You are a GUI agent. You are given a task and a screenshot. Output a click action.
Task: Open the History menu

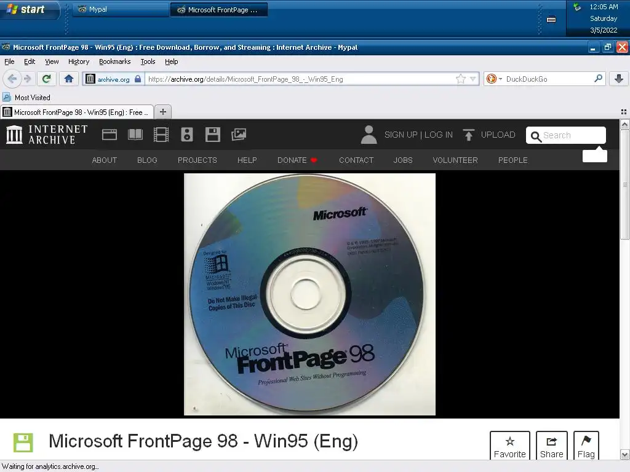(x=79, y=61)
